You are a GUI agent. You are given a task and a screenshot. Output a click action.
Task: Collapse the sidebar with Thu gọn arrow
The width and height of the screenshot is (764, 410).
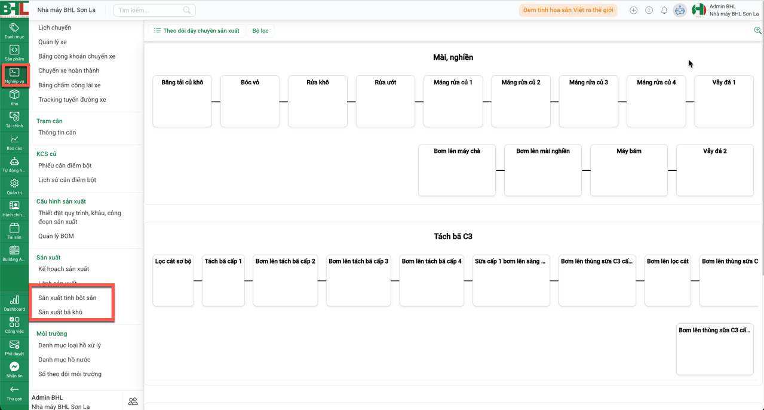pyautogui.click(x=14, y=392)
